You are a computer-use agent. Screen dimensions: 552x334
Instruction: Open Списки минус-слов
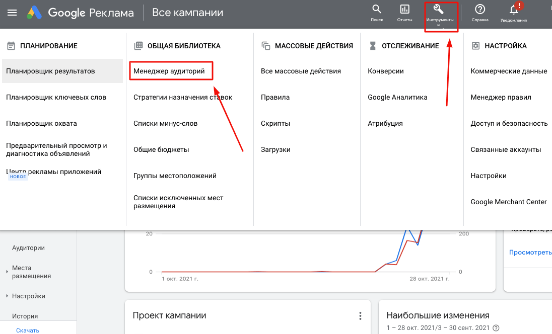pos(166,123)
